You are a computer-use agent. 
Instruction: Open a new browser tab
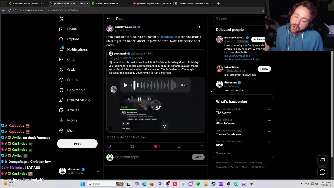click(218, 4)
